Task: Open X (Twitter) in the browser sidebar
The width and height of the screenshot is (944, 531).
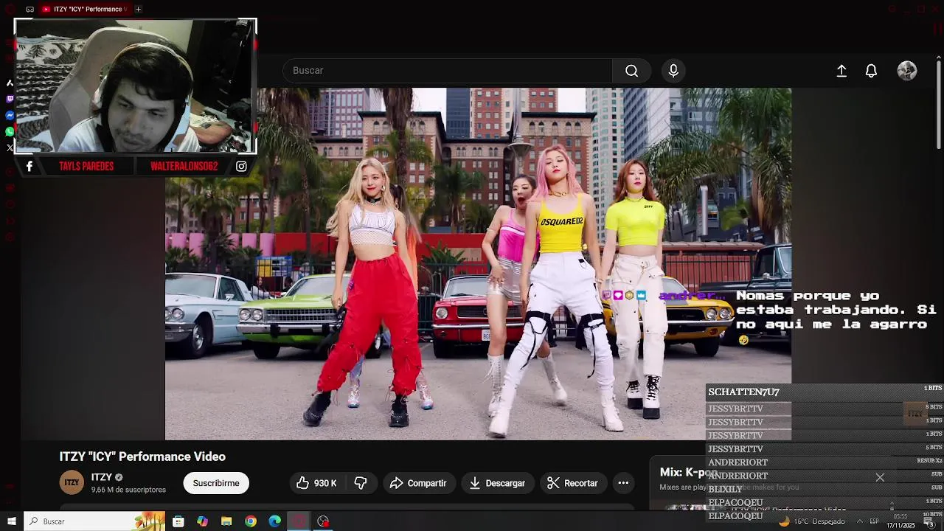Action: tap(10, 147)
